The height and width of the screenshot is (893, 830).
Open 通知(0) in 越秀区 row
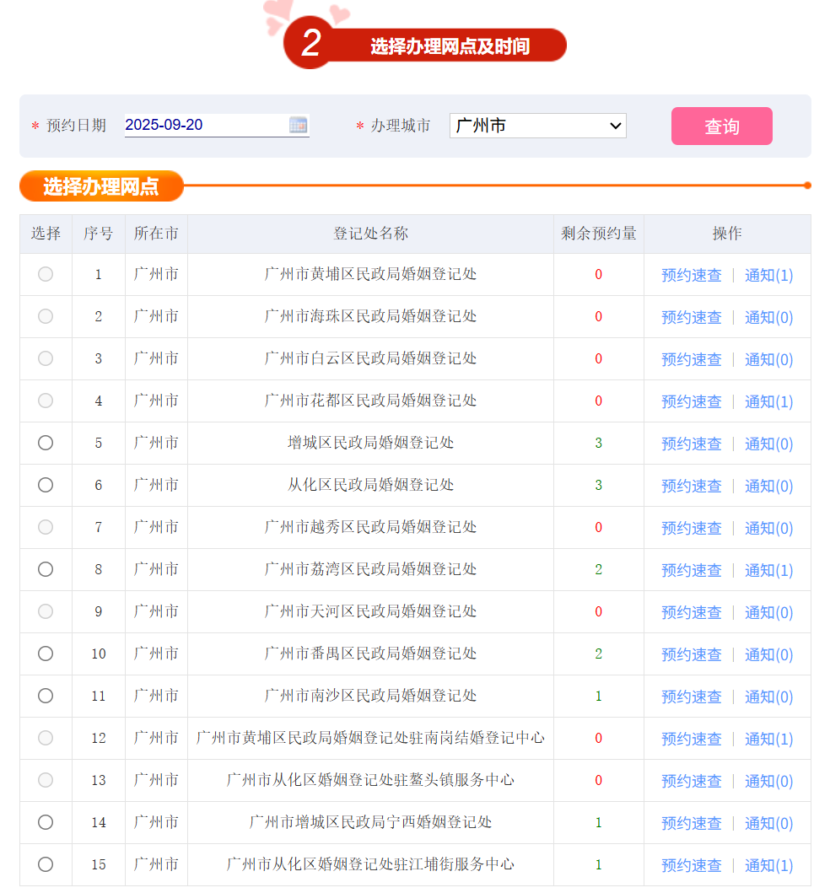pyautogui.click(x=769, y=528)
